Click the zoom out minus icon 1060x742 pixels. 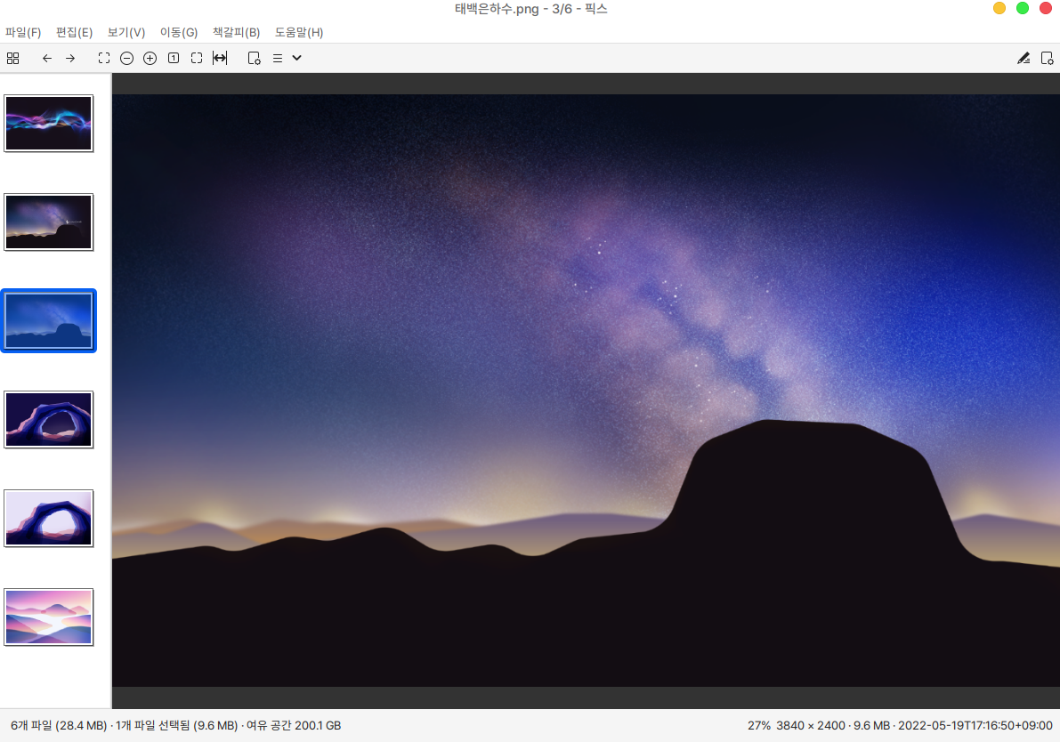(126, 58)
